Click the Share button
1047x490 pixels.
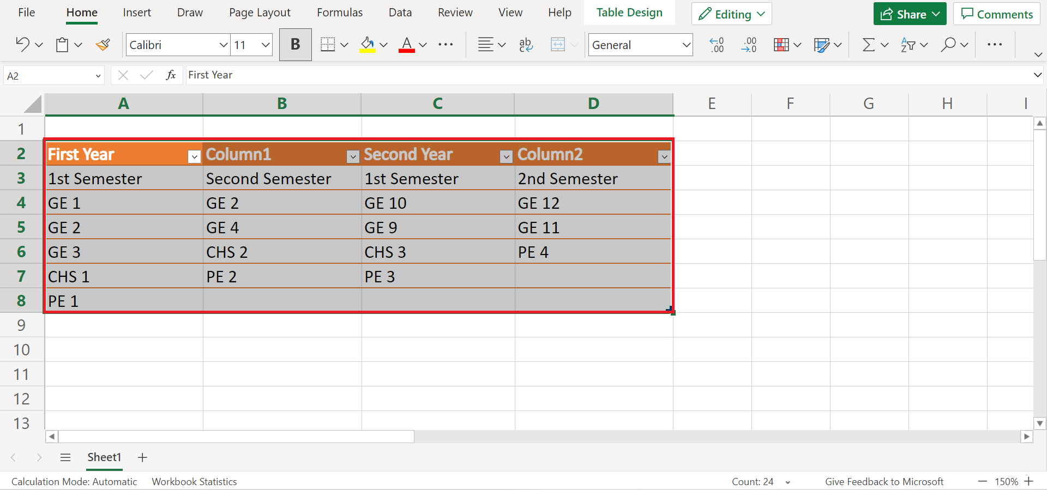pyautogui.click(x=903, y=14)
